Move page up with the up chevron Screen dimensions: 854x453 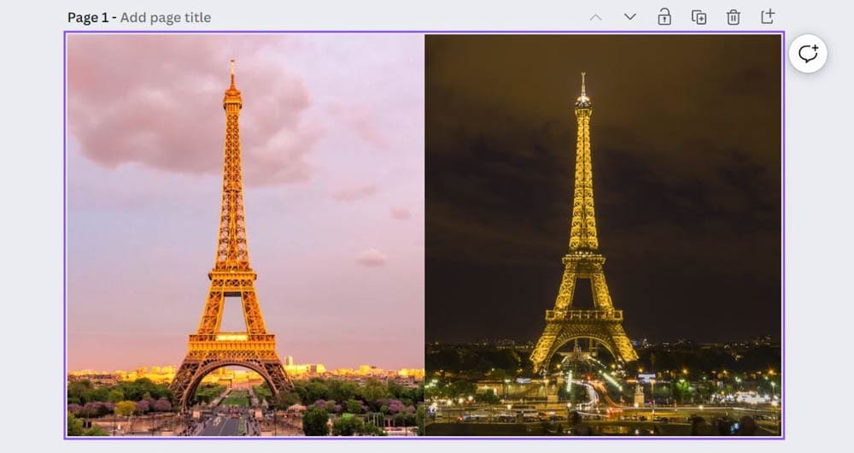click(x=596, y=17)
